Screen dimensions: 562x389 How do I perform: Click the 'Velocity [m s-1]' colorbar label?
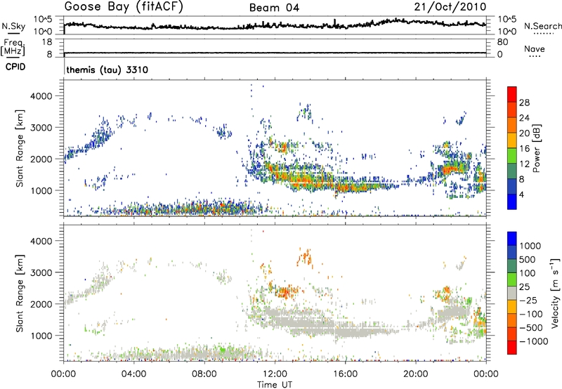(555, 293)
